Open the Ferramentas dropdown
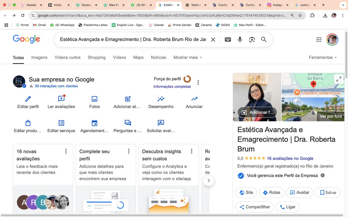Image resolution: width=348 pixels, height=217 pixels. pos(323,58)
